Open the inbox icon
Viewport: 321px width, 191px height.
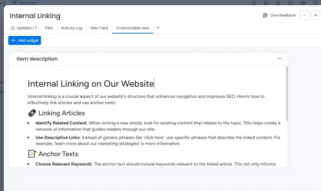[x=266, y=3]
